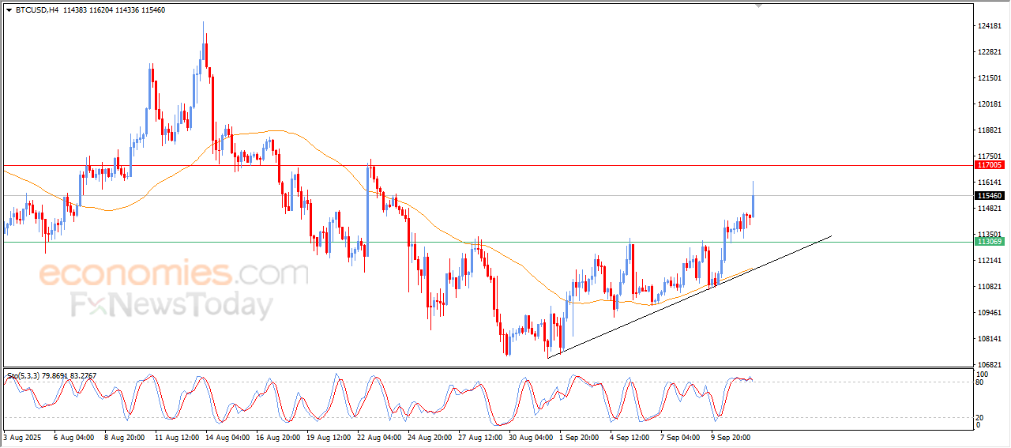Click the 8 Aug 20:00 time label
The height and width of the screenshot is (448, 1011).
pyautogui.click(x=124, y=437)
